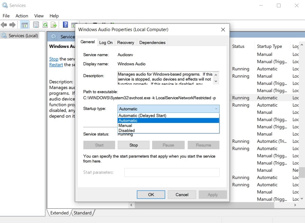Click the Apply button

[213, 194]
